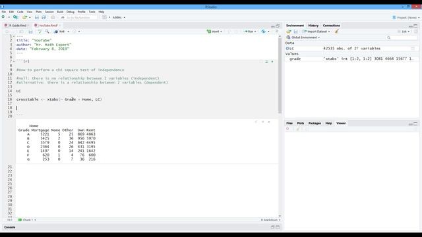
Task: Open the New File dropdown arrow
Action: (9, 18)
